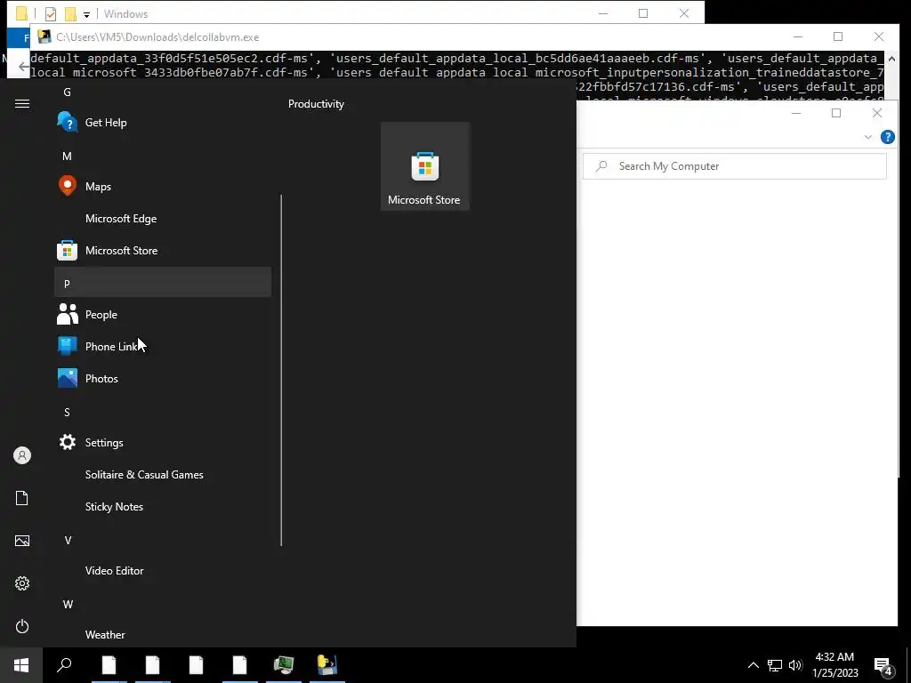Open the user account icon in Start
This screenshot has width=911, height=683.
(x=22, y=455)
